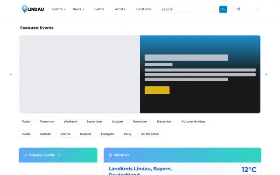Filter events by Today
Screen dimensions: 280x175
[26, 121]
